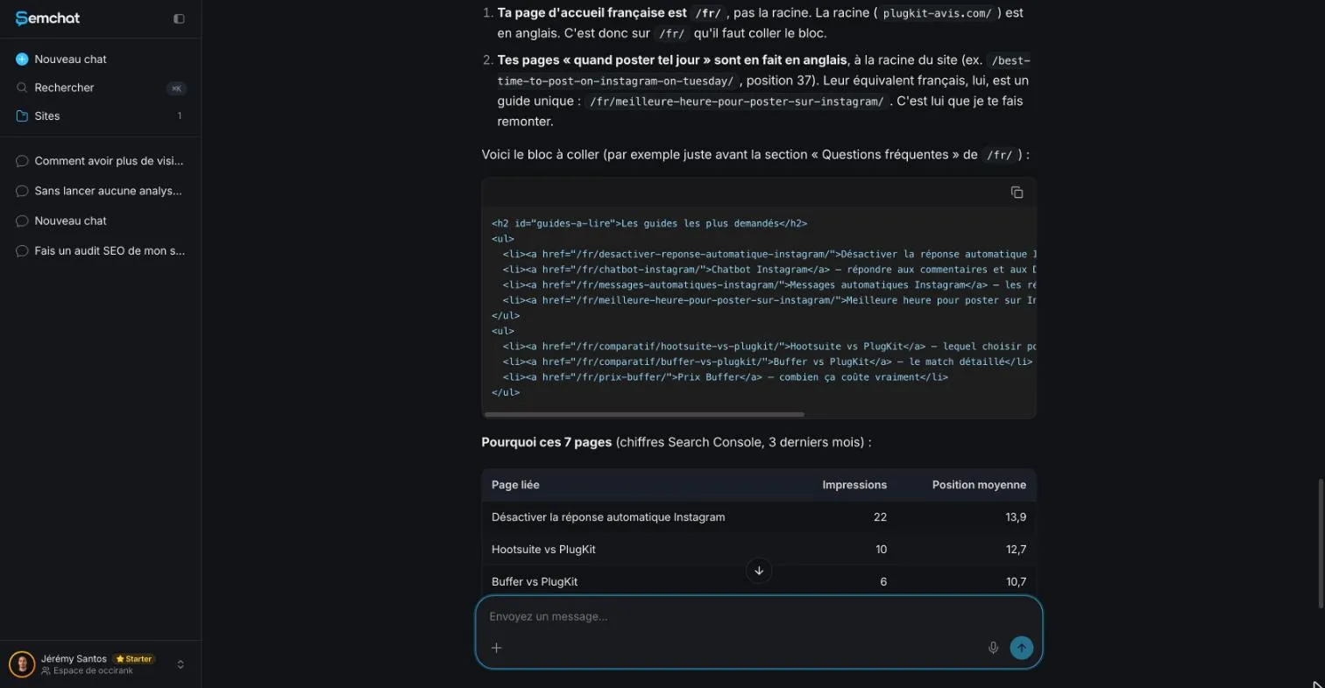
Task: Click '/fr/meilleure-heure-pour-poster-sur-instagram/' inline code
Action: coord(737,102)
